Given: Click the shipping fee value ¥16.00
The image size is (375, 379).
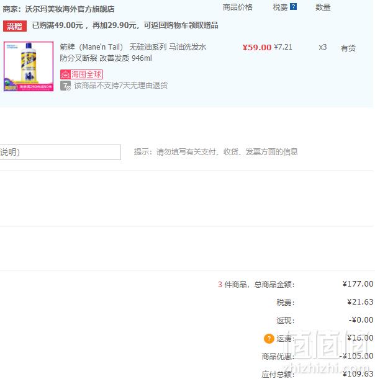Looking at the screenshot, I should click(x=360, y=338).
